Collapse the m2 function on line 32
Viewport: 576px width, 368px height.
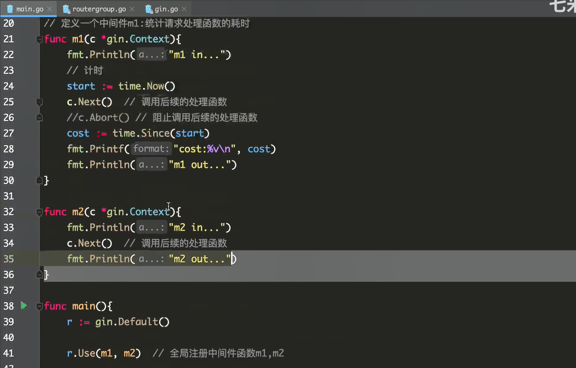click(x=39, y=212)
